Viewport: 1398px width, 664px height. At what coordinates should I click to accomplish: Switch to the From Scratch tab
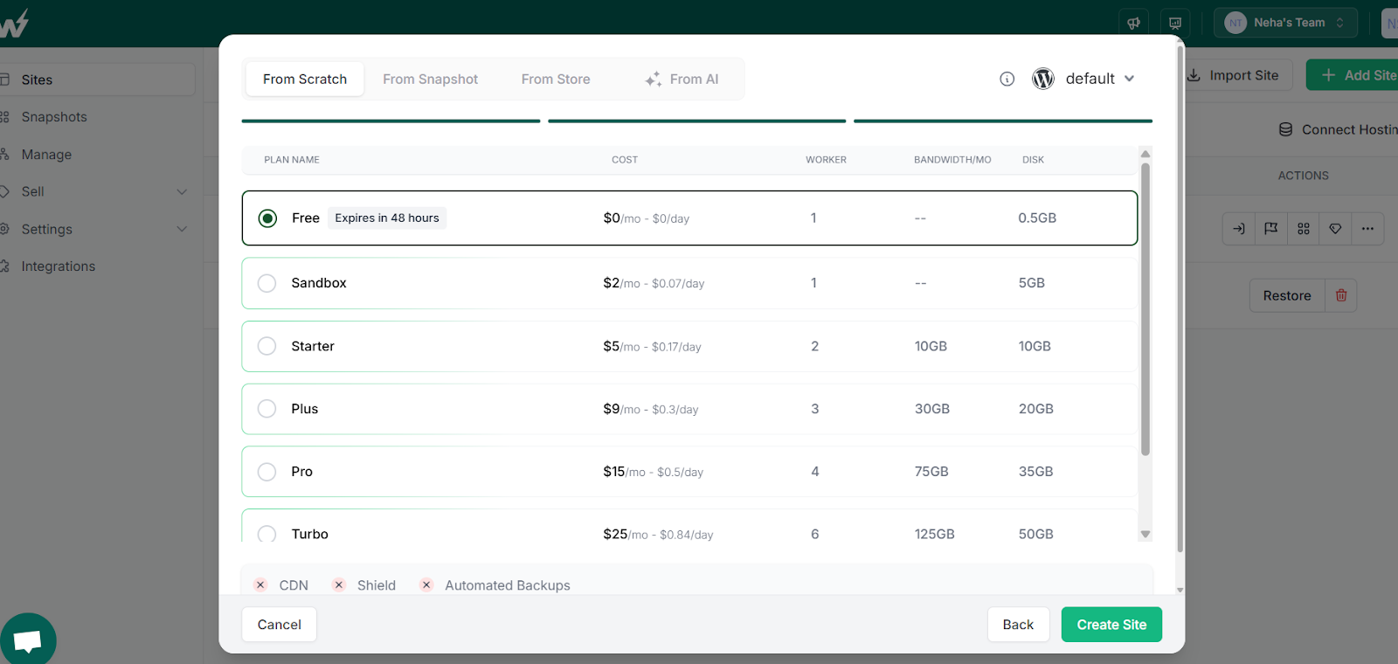305,80
